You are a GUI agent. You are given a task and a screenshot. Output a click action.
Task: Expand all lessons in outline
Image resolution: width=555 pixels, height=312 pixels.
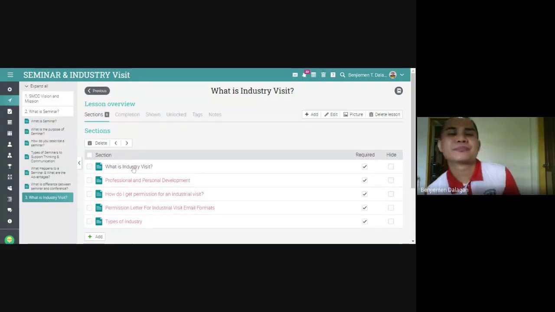tap(36, 86)
